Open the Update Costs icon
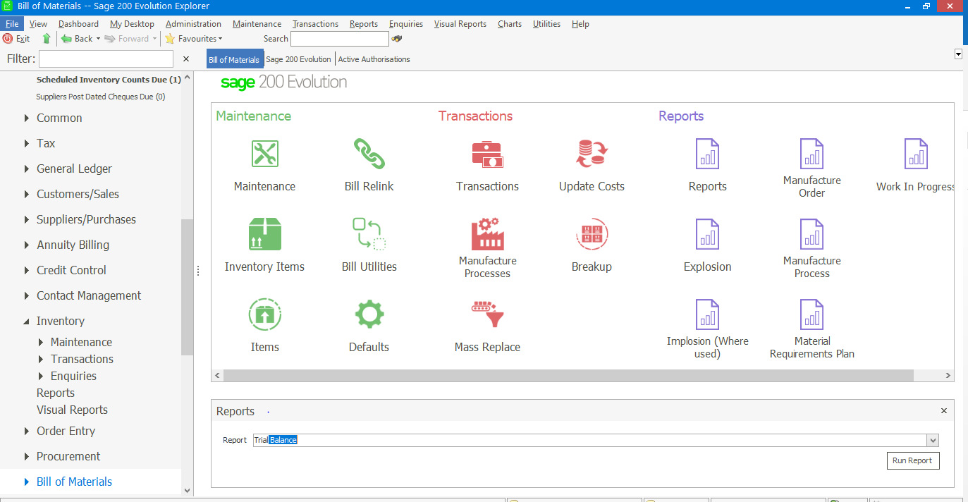Viewport: 968px width, 502px height. (592, 154)
